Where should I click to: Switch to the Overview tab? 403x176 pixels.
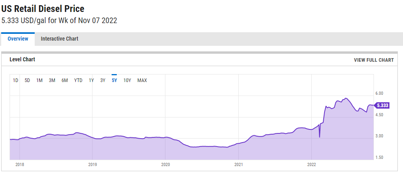[x=18, y=39]
